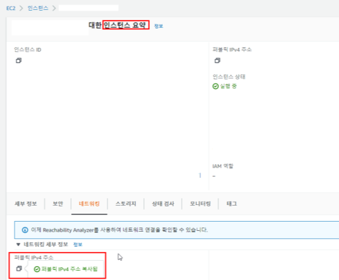Click 인스턴스 ID label

pyautogui.click(x=28, y=50)
